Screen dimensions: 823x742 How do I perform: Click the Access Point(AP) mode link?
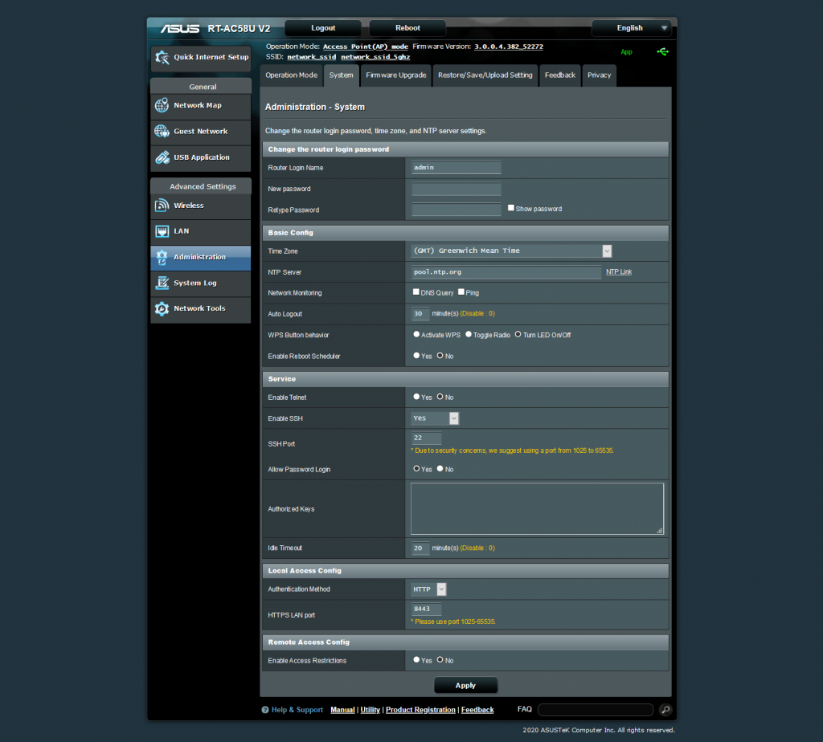point(366,47)
